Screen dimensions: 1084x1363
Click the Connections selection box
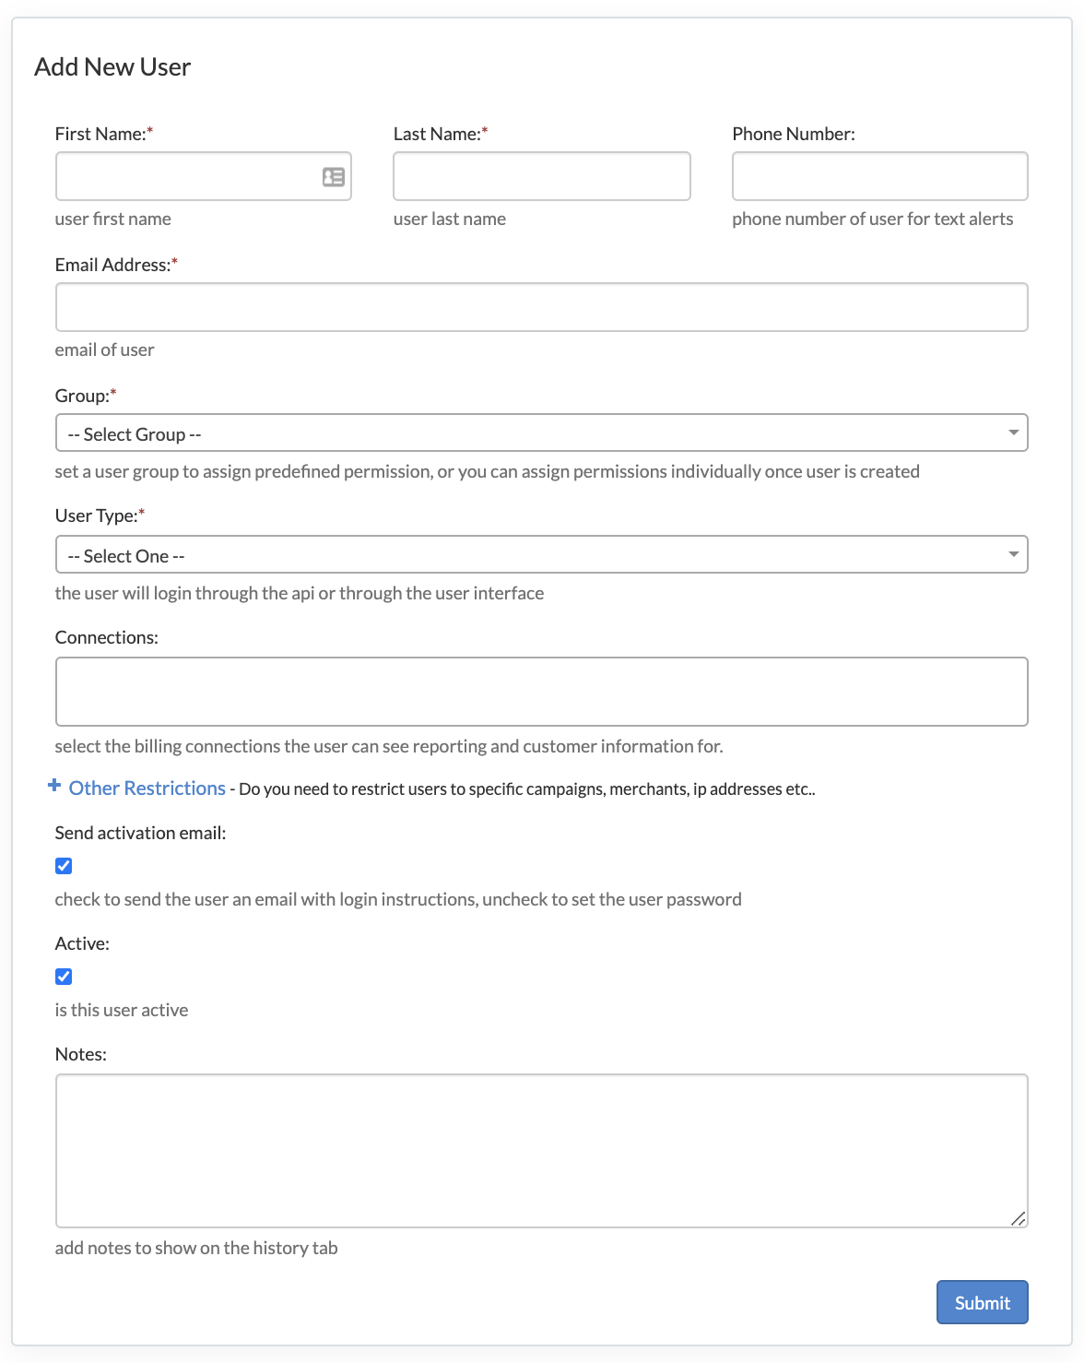(x=541, y=692)
